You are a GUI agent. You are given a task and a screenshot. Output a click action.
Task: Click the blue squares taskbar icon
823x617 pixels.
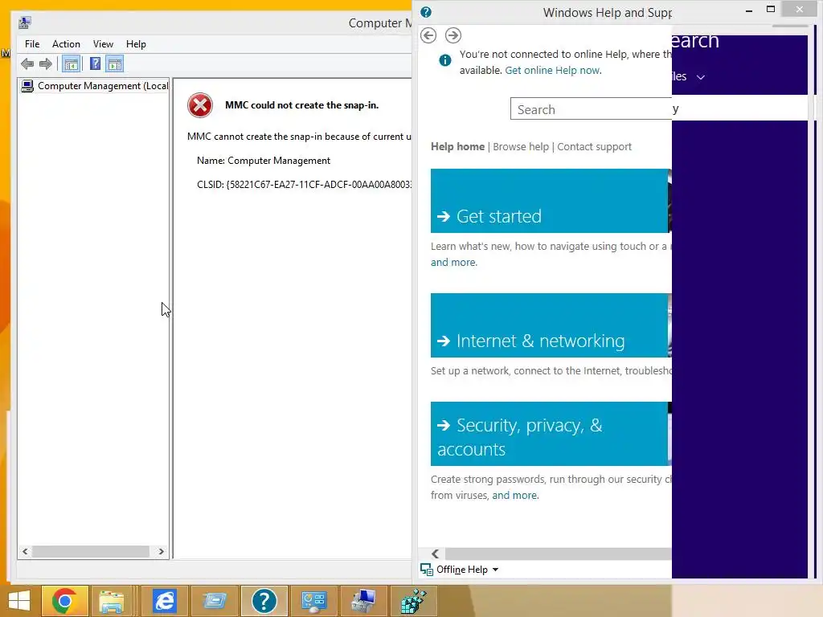coord(414,601)
